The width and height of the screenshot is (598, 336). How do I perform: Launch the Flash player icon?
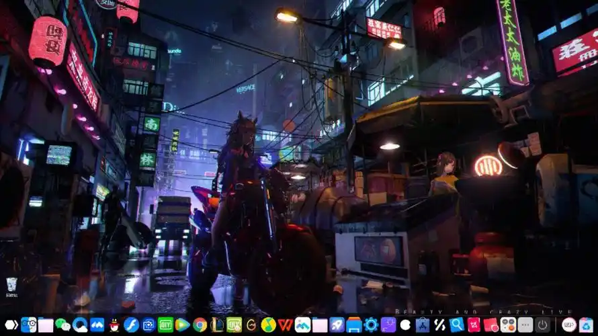tap(131, 325)
